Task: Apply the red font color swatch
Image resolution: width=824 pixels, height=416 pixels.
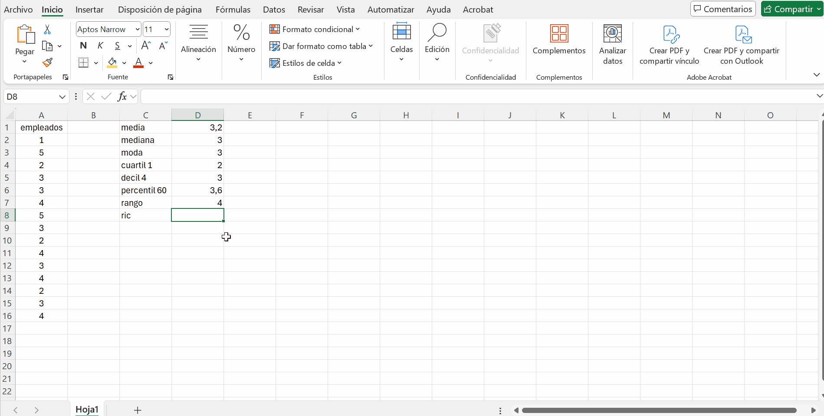Action: [x=138, y=63]
